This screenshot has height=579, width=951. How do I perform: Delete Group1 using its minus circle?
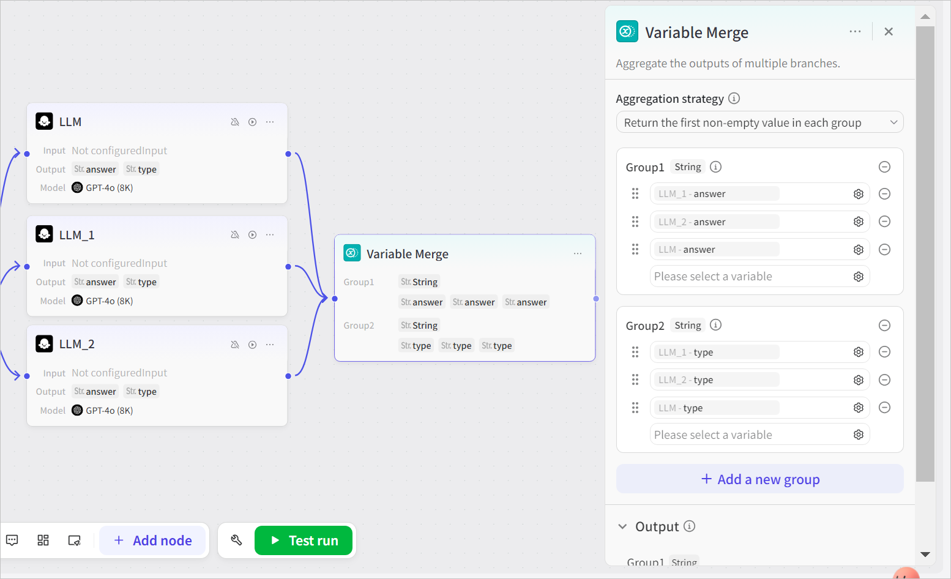click(884, 167)
